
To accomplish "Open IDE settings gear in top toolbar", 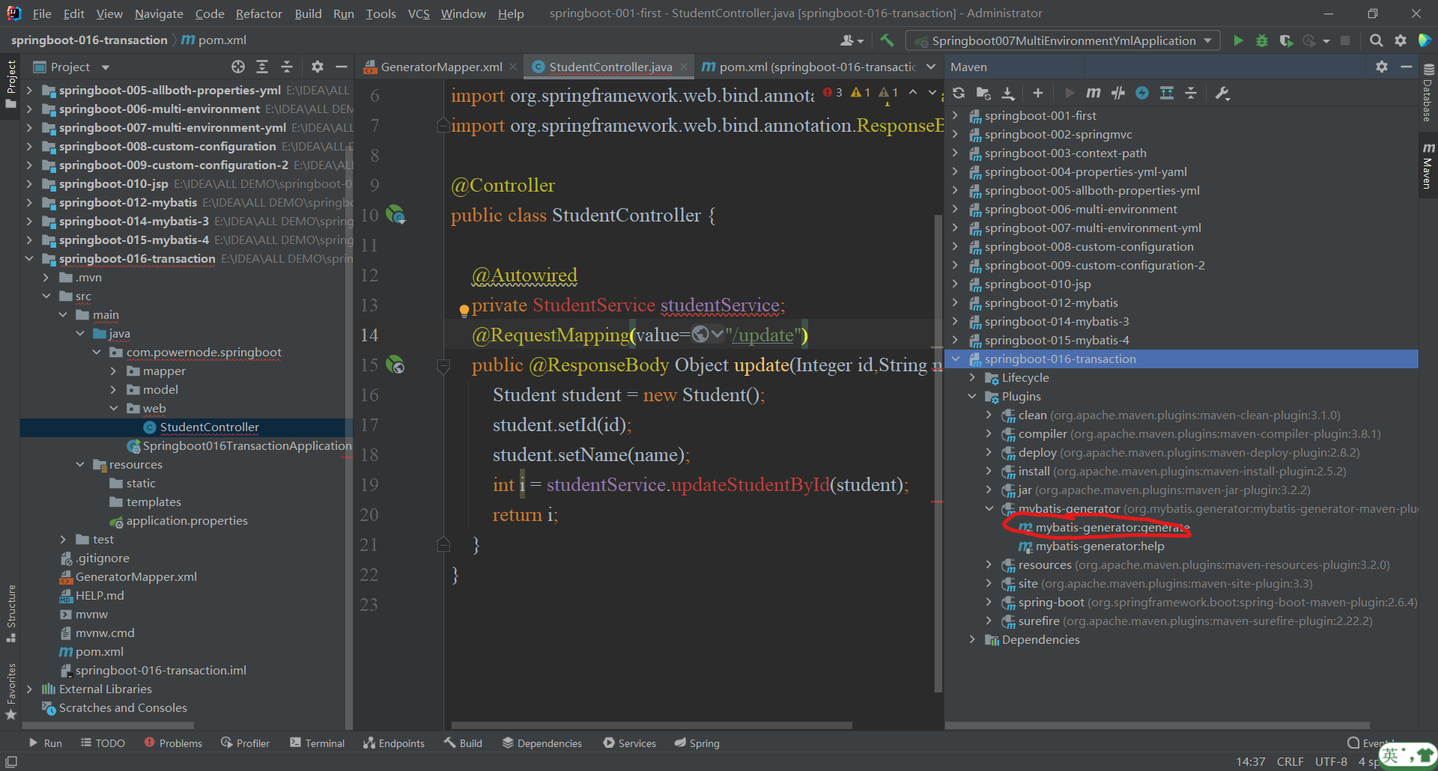I will coord(1400,40).
